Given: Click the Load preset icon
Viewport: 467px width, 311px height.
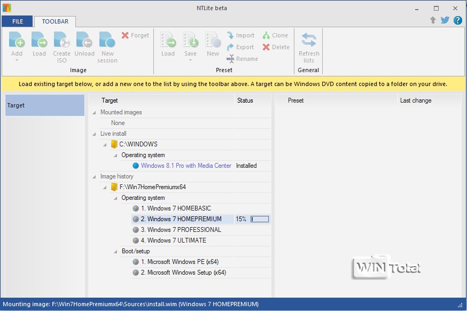Looking at the screenshot, I should 168,40.
